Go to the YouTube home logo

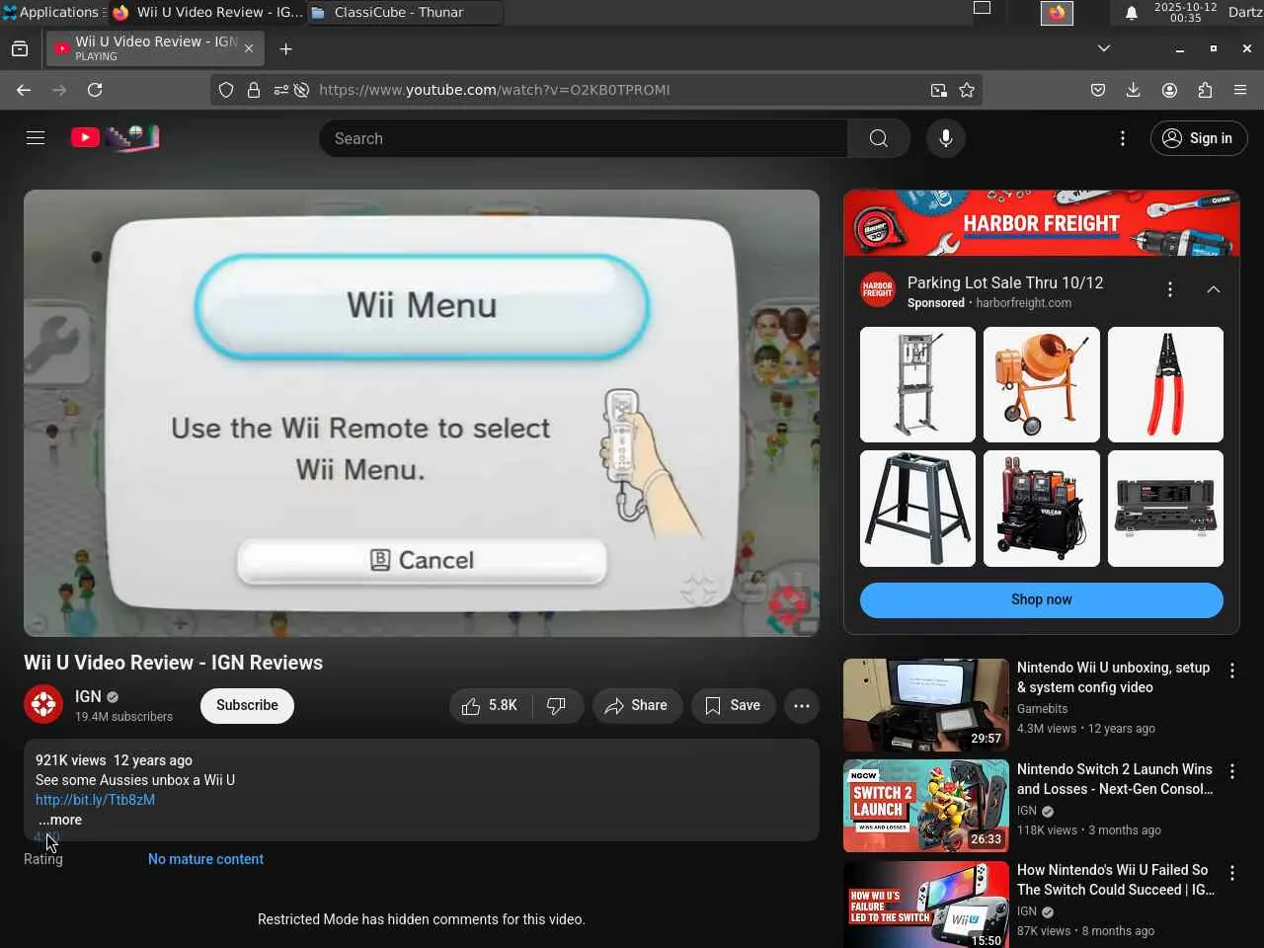tap(115, 138)
